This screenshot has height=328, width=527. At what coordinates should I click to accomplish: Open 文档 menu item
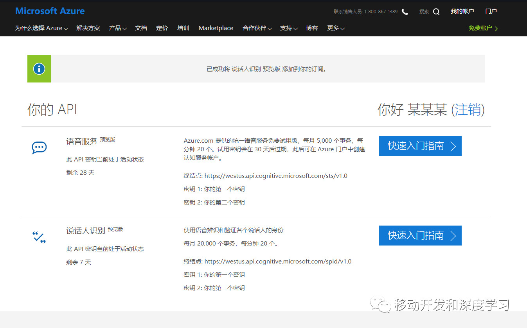pyautogui.click(x=141, y=28)
